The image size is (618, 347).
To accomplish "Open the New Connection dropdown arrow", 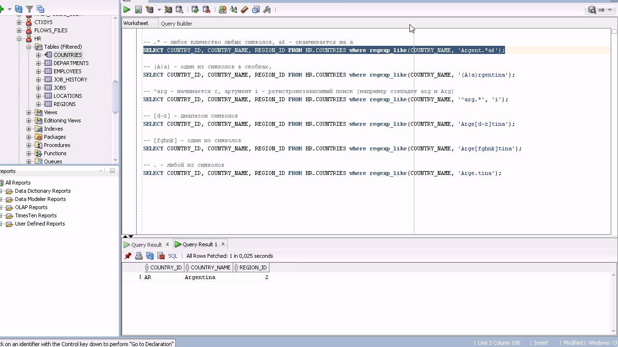I will (9, 10).
